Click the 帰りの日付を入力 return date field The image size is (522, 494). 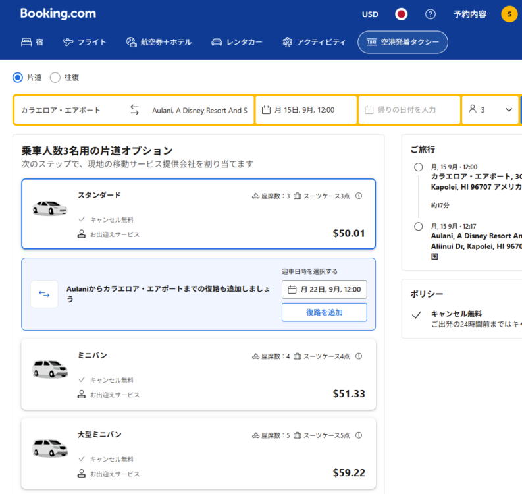409,110
